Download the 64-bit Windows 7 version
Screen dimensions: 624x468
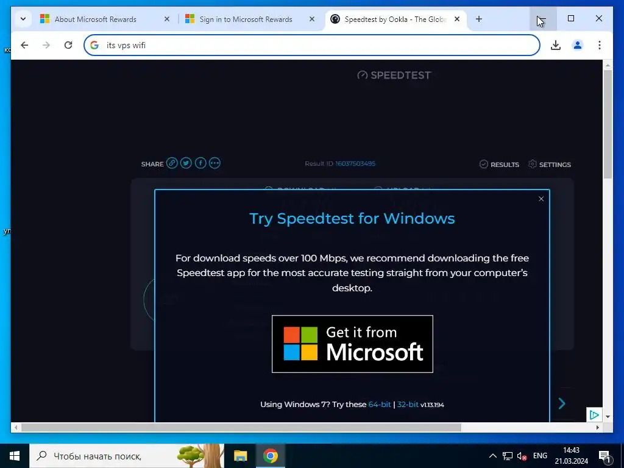(380, 405)
